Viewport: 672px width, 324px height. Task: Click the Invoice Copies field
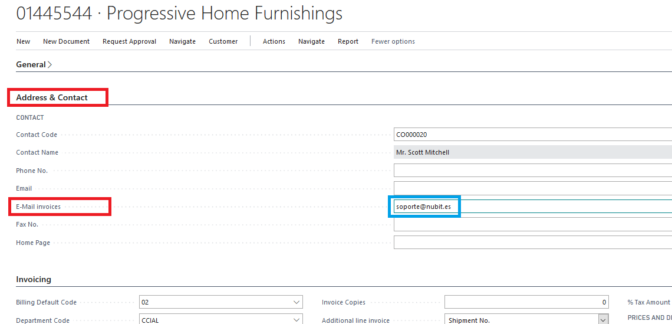click(x=526, y=302)
